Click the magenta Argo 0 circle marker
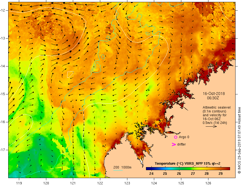Viewport: 241px width, 186px height. coord(176,137)
